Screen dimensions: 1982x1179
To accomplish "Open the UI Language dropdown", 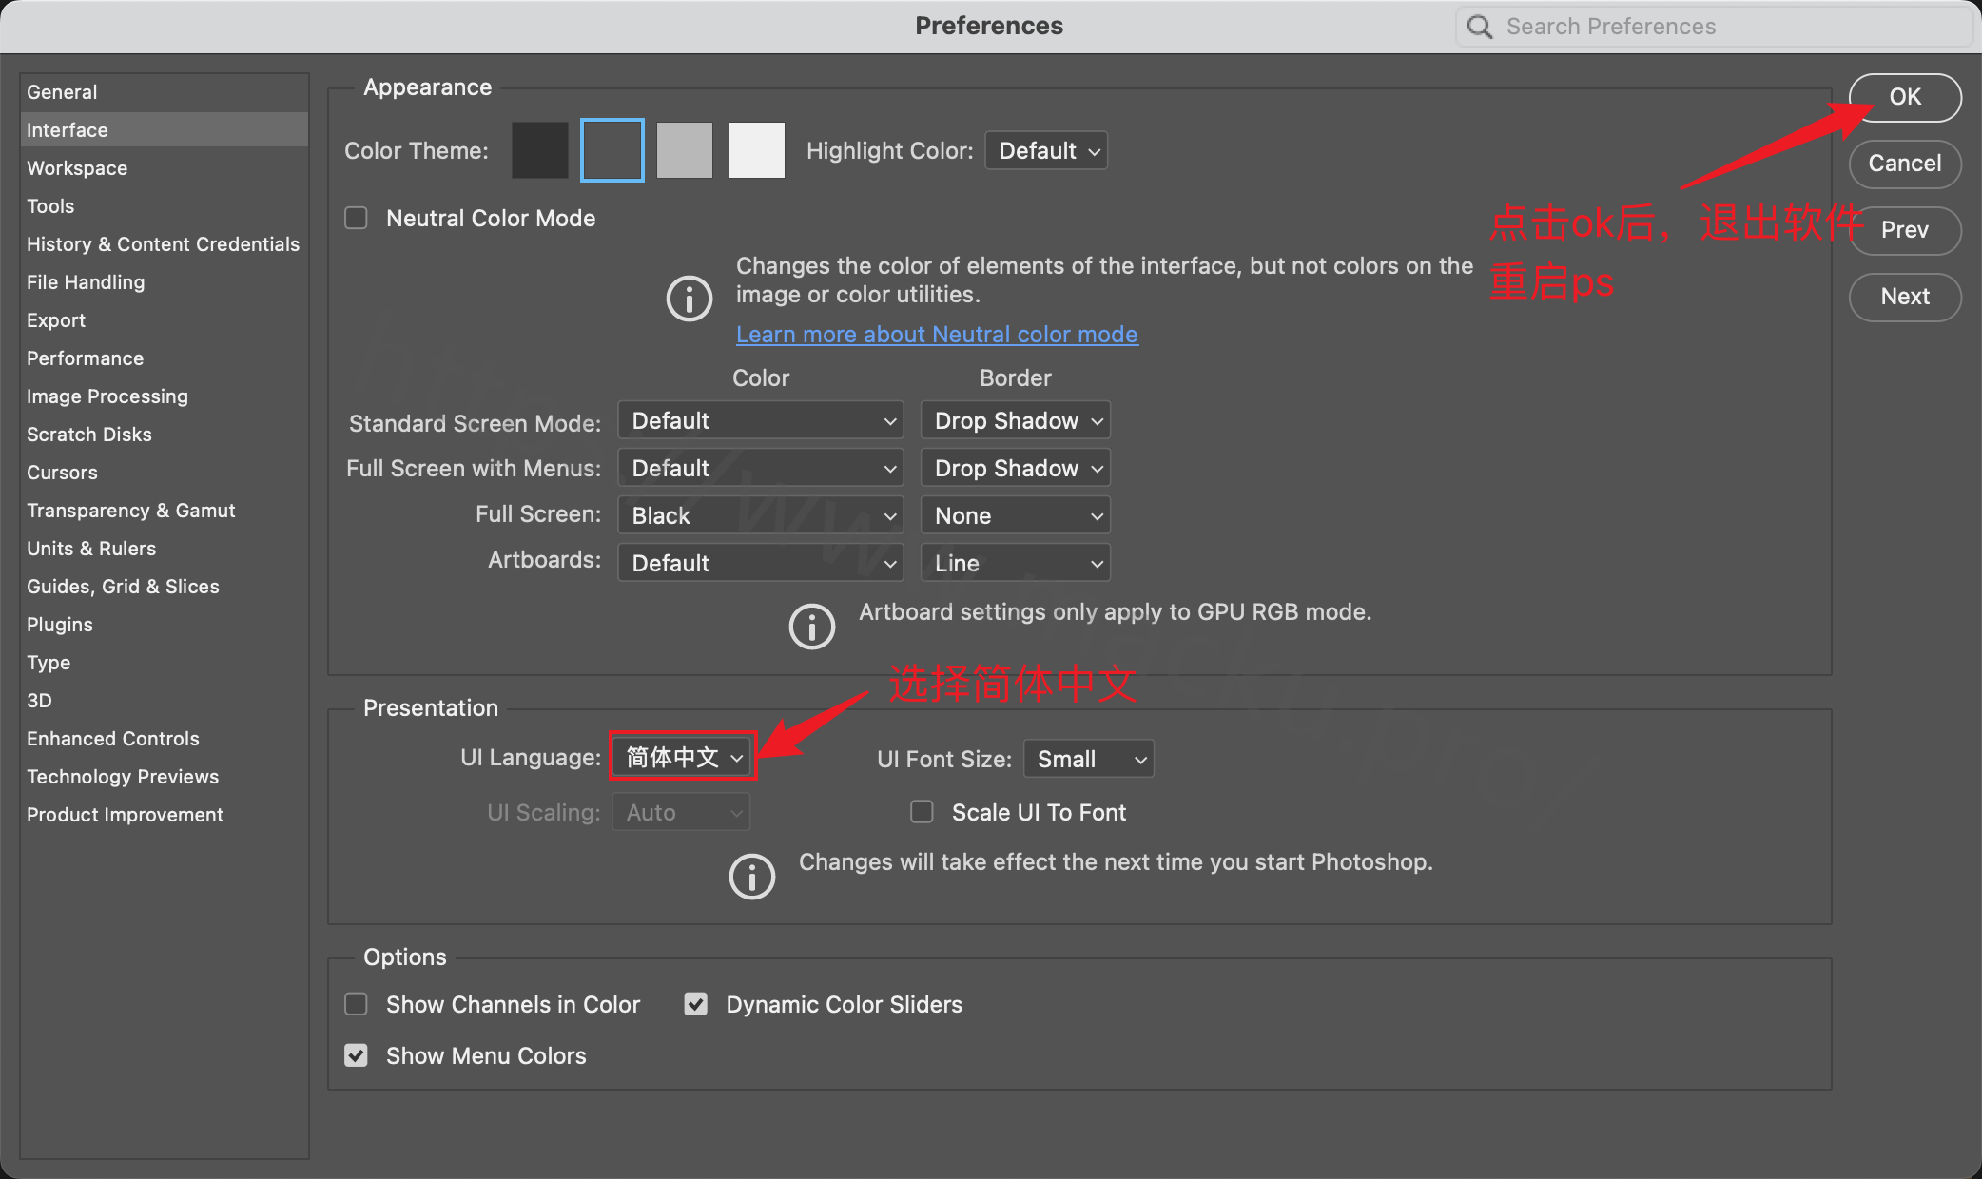I will [681, 757].
